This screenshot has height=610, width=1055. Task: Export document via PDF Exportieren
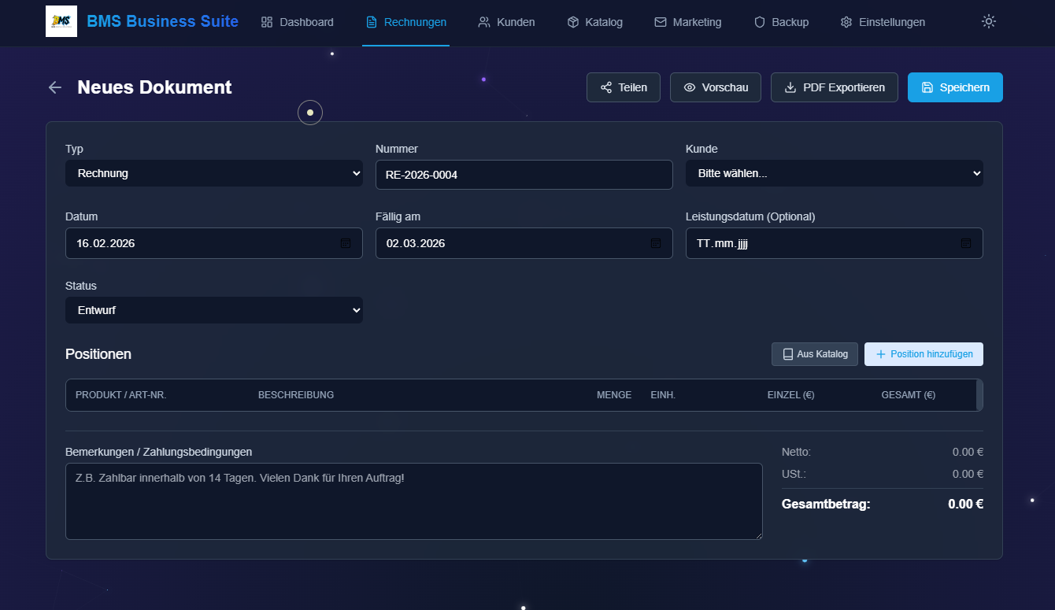834,87
